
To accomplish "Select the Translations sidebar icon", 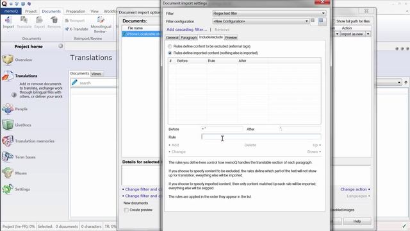I will 8,76.
